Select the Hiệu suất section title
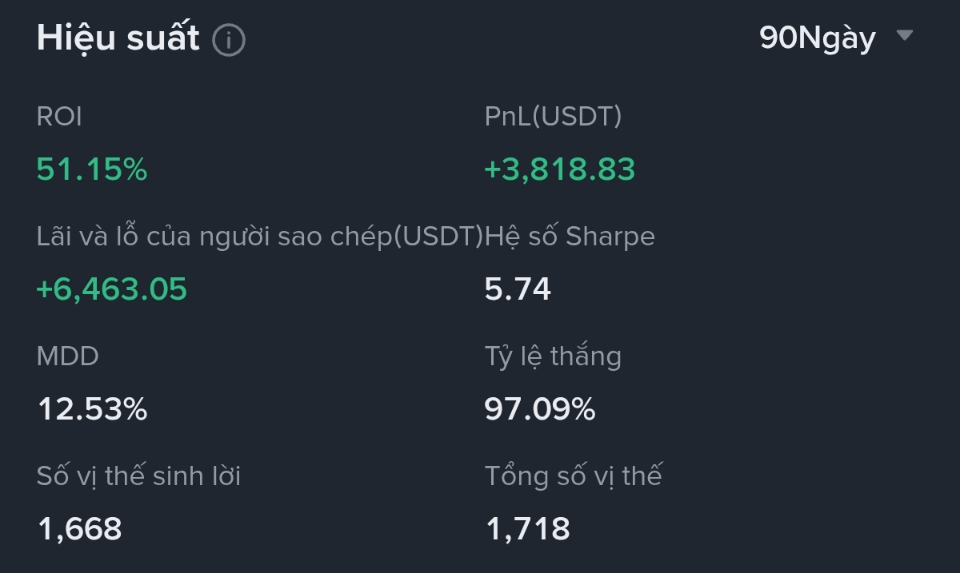Viewport: 960px width, 573px height. (x=118, y=38)
